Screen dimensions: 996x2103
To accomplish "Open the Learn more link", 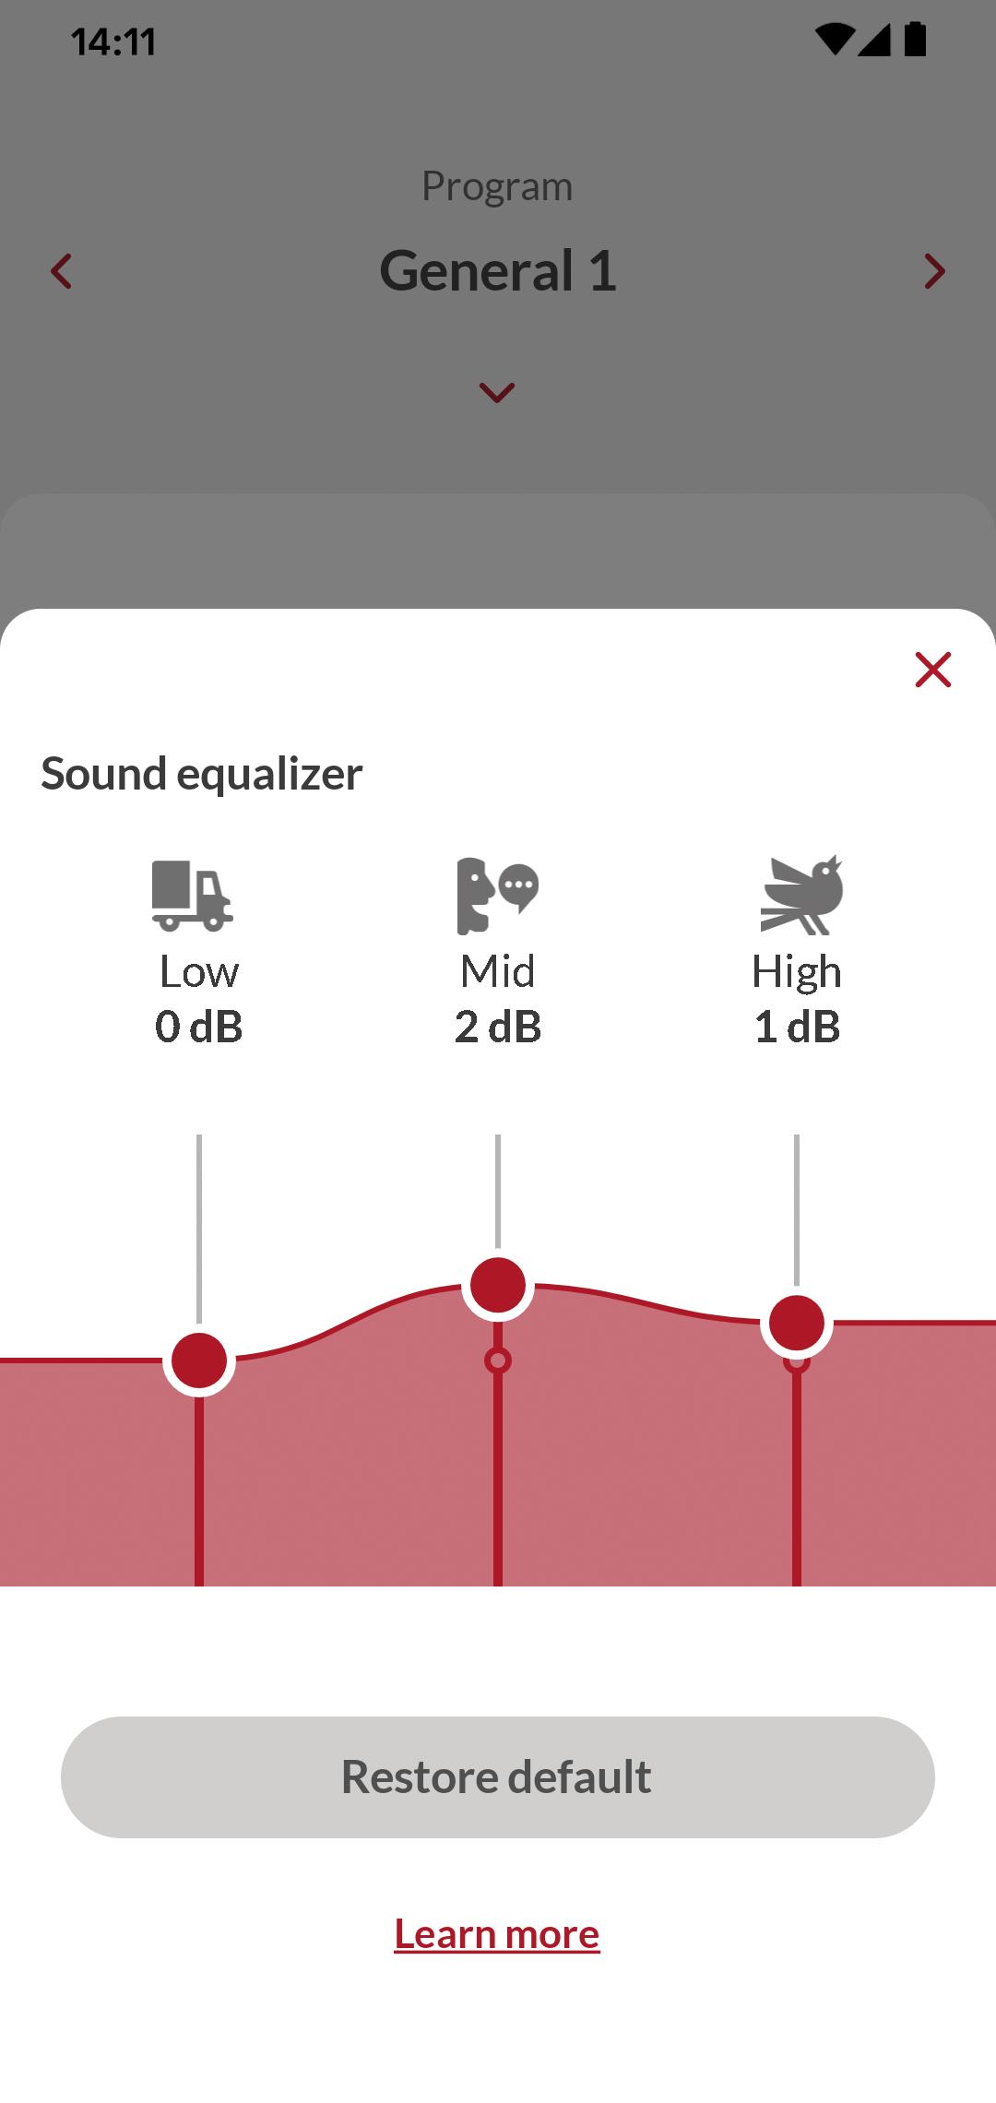I will tap(497, 1933).
